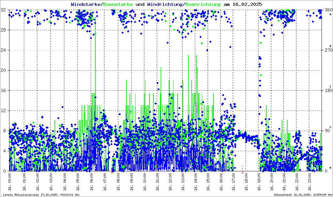This screenshot has width=333, height=197.
Task: Select the "16. 21:00" time axis label
Action: [284, 182]
